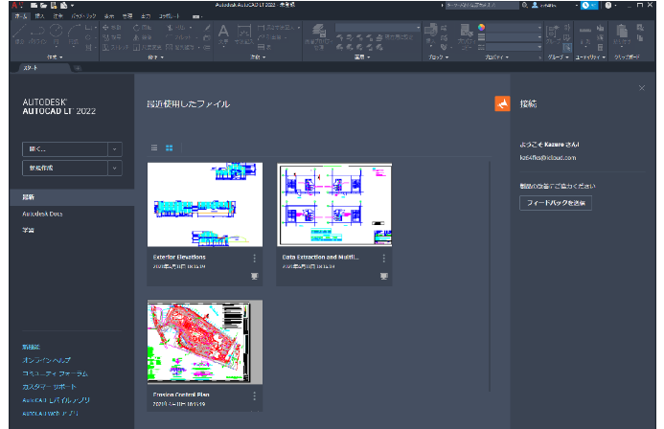
Task: Select Autodesk Docs in sidebar
Action: click(44, 214)
